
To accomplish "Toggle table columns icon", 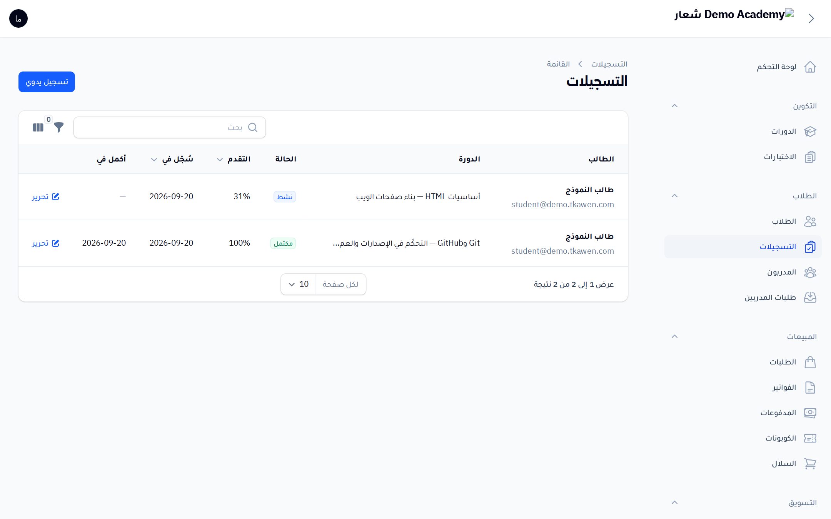I will click(38, 127).
